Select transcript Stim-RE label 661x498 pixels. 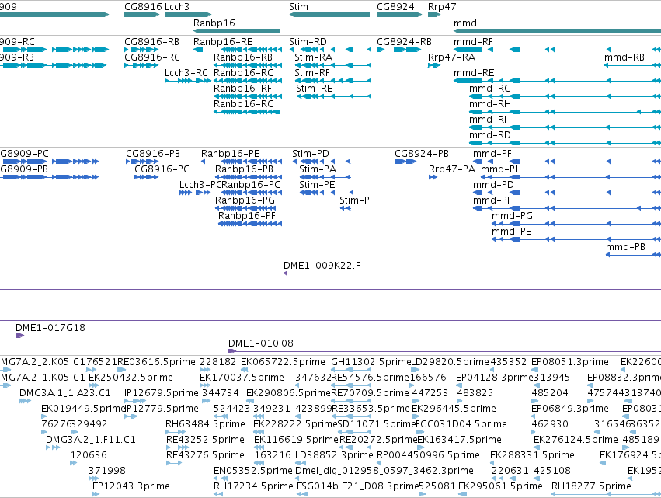point(314,89)
